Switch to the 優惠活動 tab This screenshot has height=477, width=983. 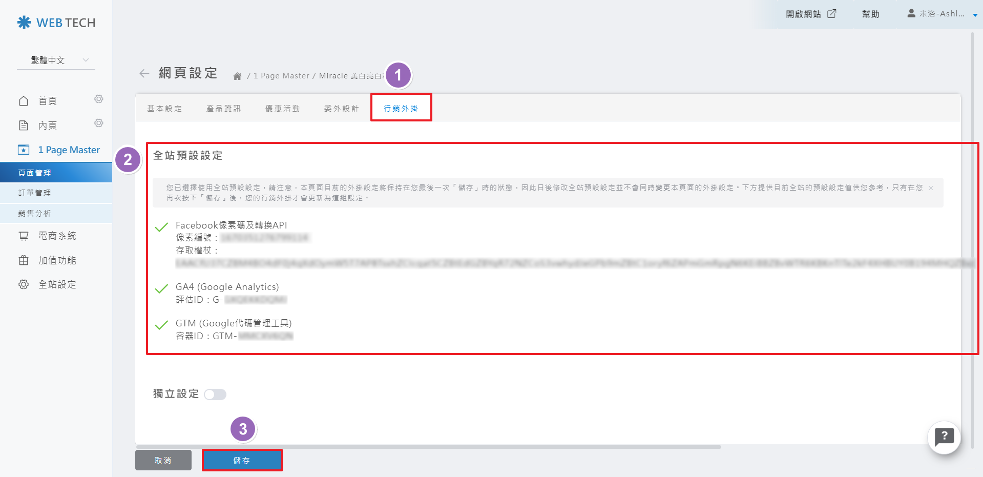[282, 109]
